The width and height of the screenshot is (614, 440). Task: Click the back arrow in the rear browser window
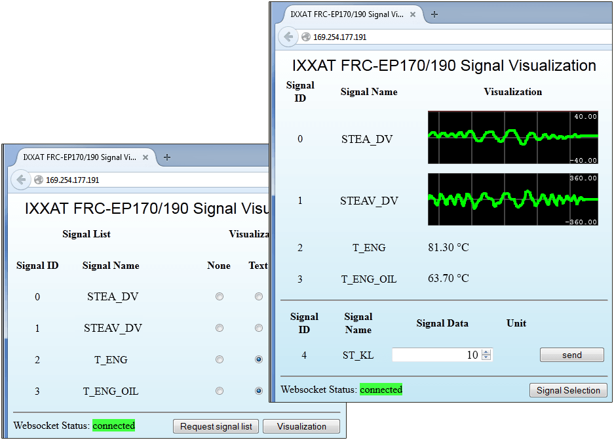click(x=21, y=180)
